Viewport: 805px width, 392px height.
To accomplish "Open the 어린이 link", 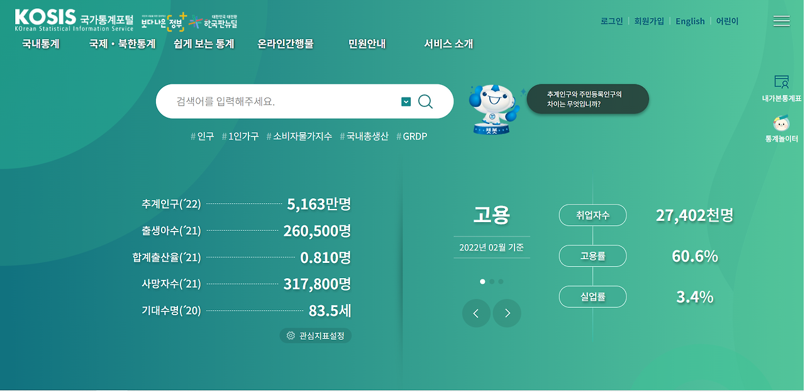I will (x=727, y=21).
